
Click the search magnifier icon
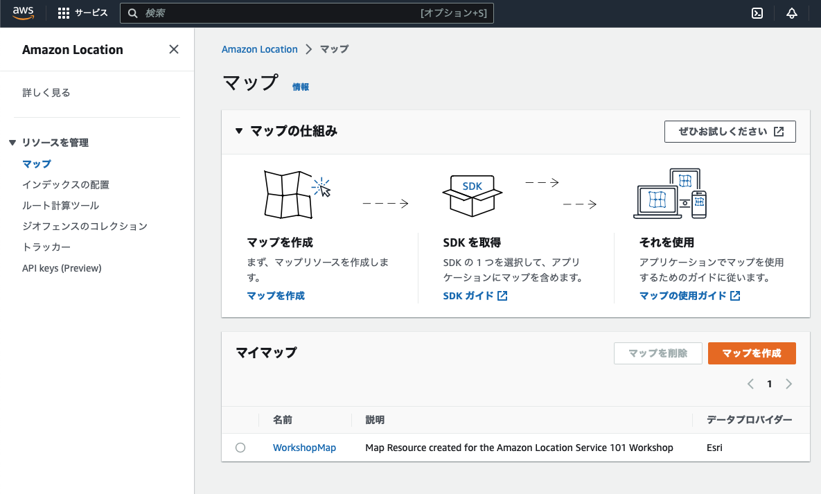[133, 13]
